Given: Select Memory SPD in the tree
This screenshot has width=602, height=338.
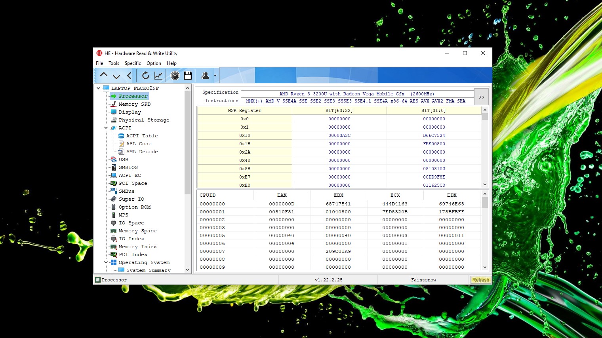Looking at the screenshot, I should click(134, 104).
